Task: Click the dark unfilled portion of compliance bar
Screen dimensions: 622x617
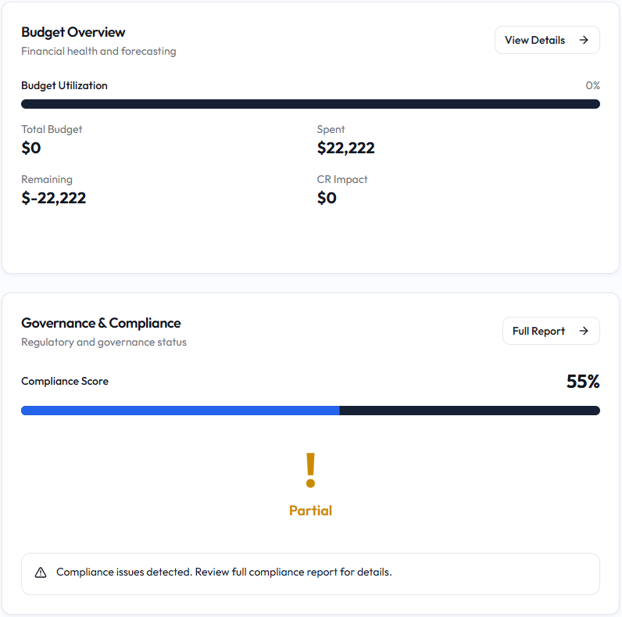Action: pos(470,411)
